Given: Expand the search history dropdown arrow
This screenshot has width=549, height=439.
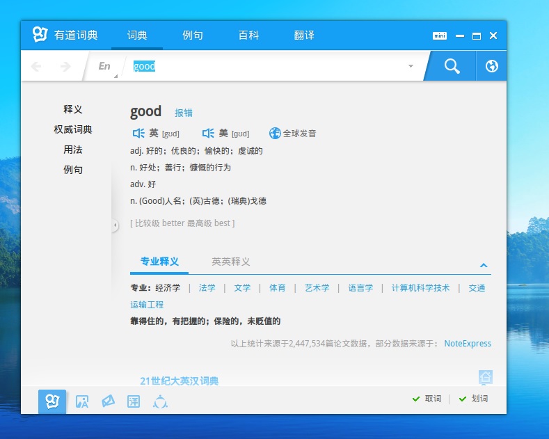Looking at the screenshot, I should pos(411,66).
